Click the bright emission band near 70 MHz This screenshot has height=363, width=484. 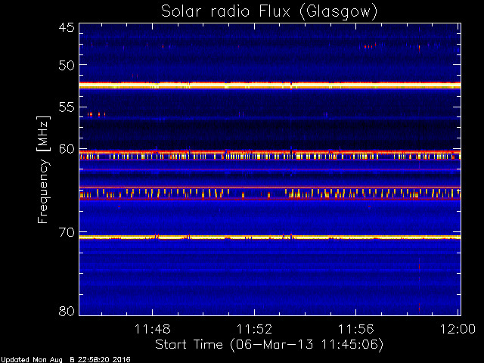[270, 237]
